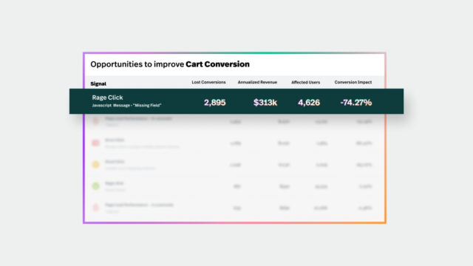The height and width of the screenshot is (266, 473).
Task: Open the Rage Click signal title
Action: pos(107,98)
